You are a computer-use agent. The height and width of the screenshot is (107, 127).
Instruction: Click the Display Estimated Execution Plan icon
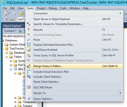[29, 44]
